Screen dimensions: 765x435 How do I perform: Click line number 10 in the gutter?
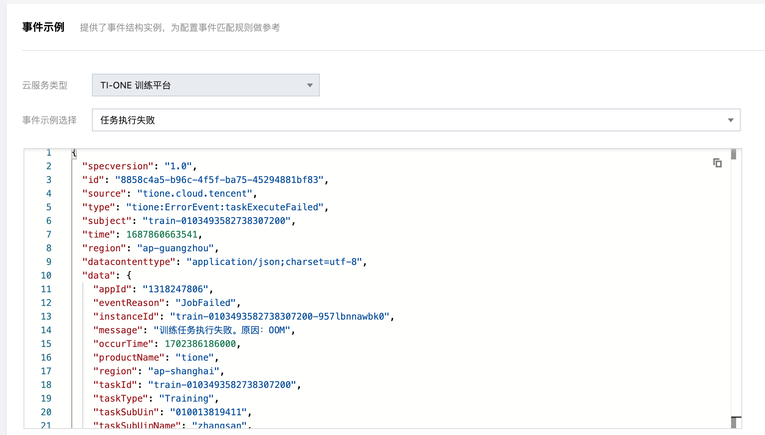46,276
